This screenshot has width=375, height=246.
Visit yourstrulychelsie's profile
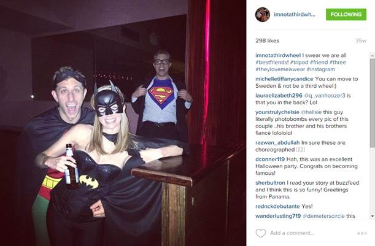click(x=277, y=112)
